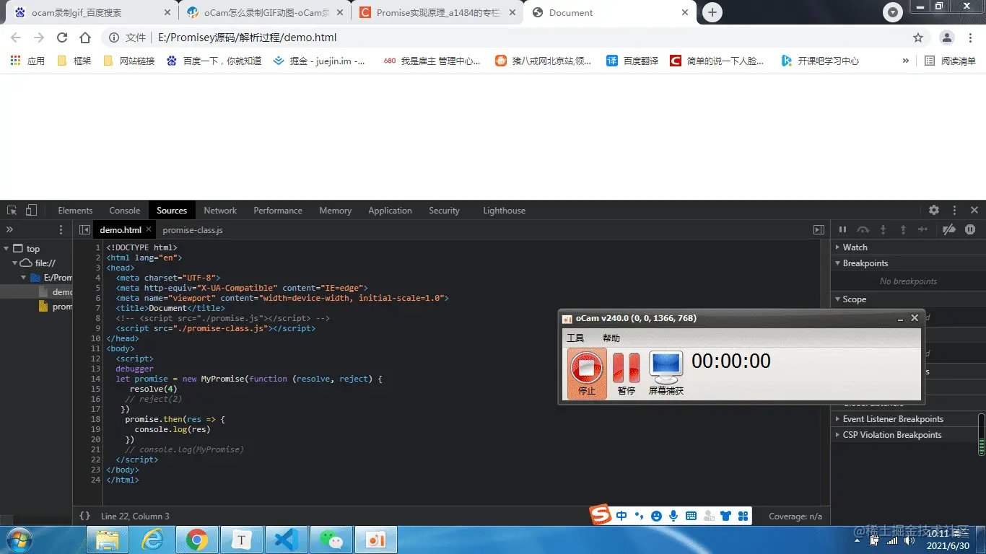This screenshot has width=986, height=554.
Task: Click the pause script execution icon
Action: pos(842,229)
